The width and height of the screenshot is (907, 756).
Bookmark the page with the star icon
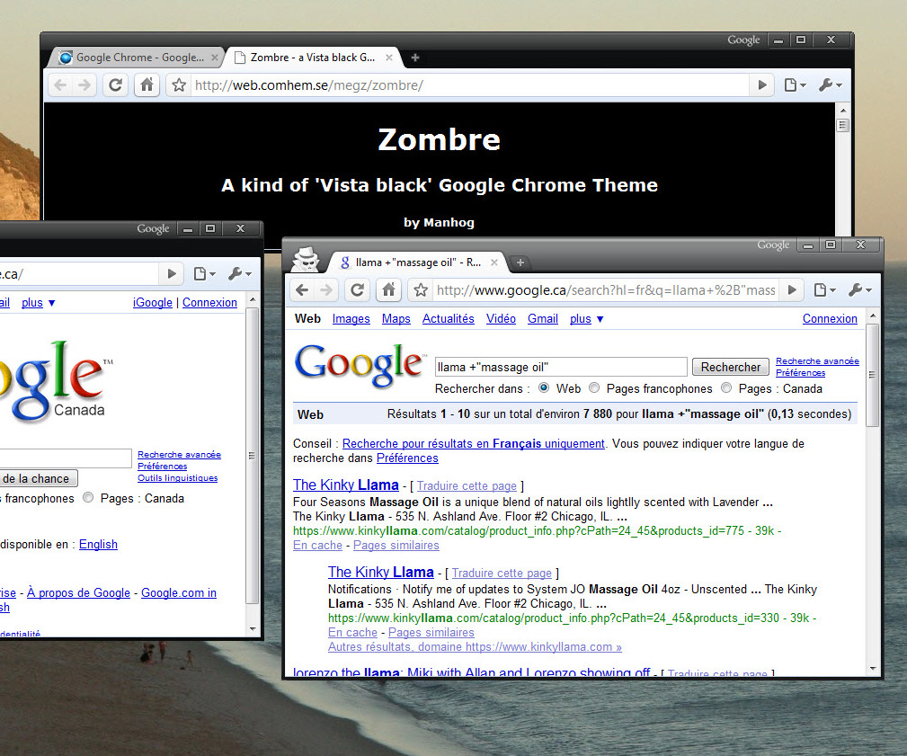420,289
